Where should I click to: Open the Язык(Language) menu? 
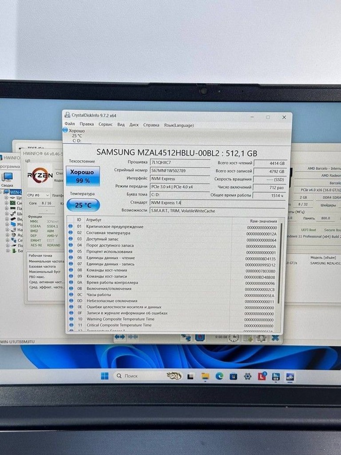coord(179,125)
